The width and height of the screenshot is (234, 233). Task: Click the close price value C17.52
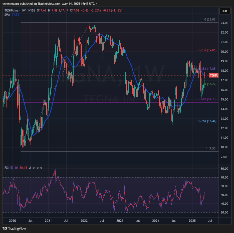coord(75,10)
